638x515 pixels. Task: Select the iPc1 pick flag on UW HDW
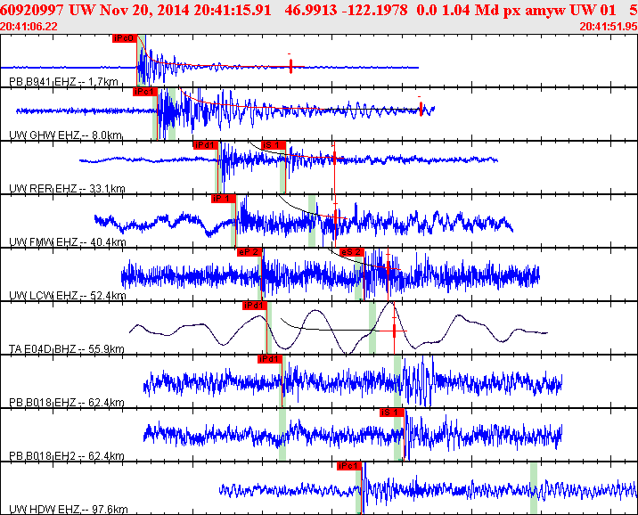click(x=349, y=466)
